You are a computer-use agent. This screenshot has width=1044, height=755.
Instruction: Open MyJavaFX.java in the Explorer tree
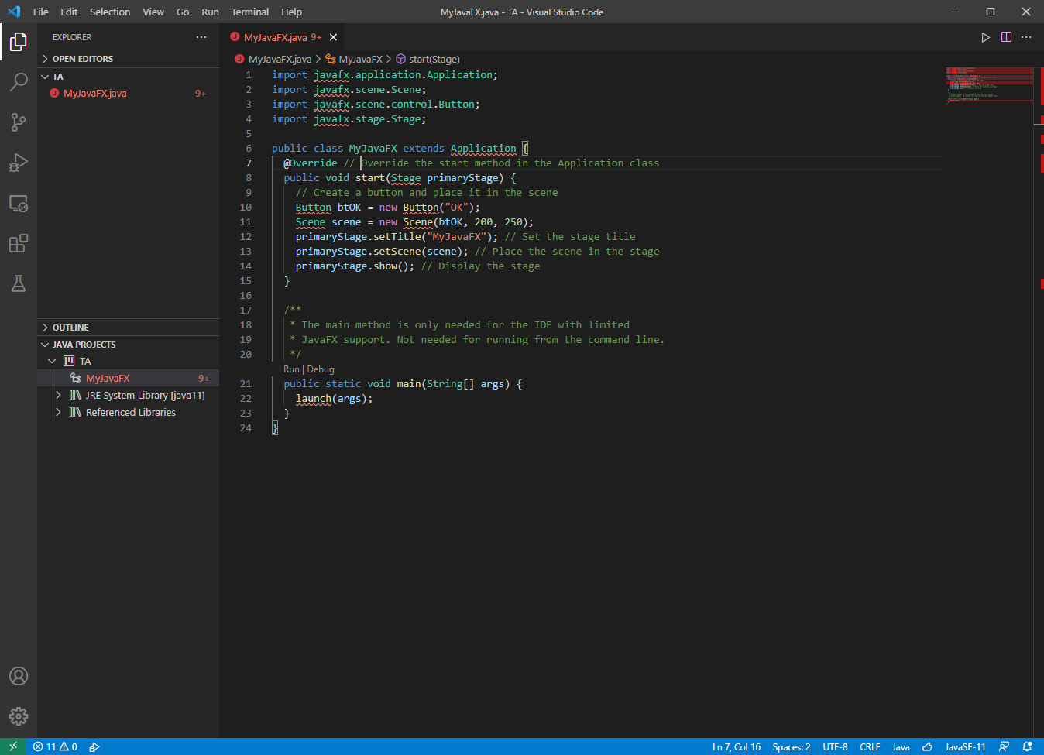pyautogui.click(x=129, y=94)
